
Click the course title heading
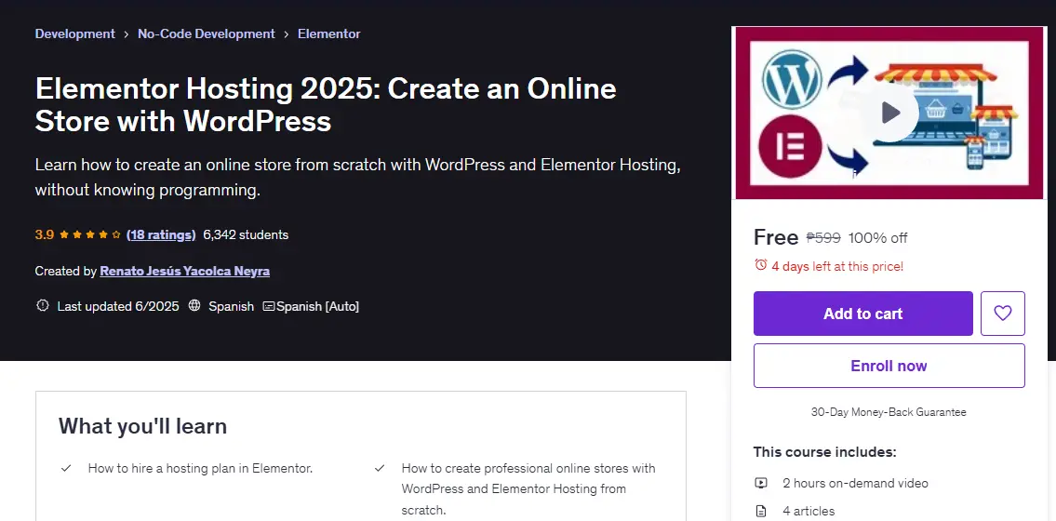click(x=326, y=104)
